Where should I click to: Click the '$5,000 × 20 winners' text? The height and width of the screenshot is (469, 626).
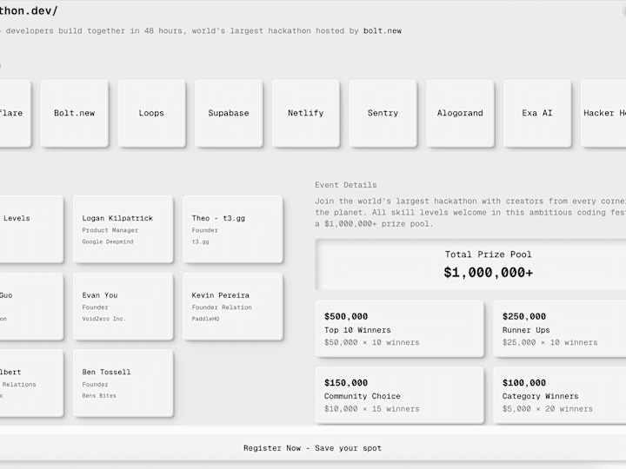(x=548, y=409)
